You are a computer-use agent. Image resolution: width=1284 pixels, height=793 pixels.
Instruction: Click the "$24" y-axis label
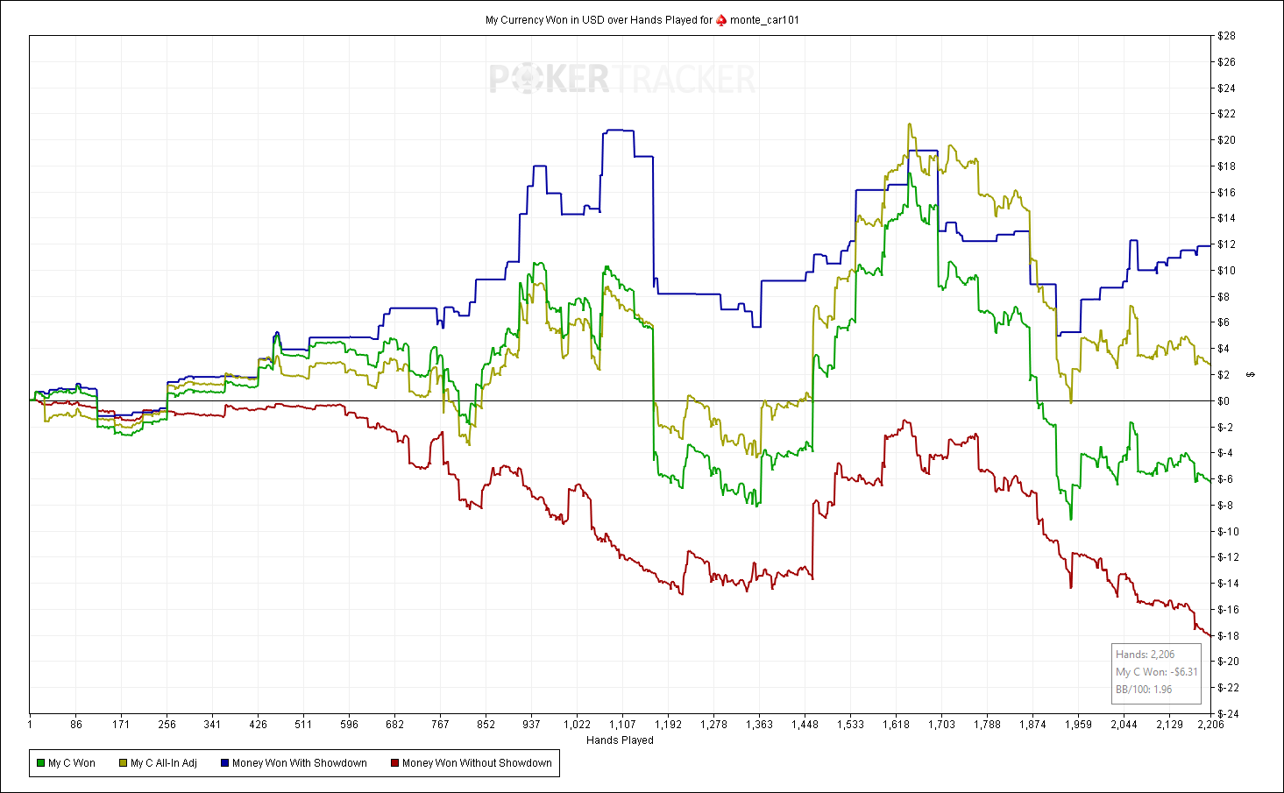pos(1226,89)
